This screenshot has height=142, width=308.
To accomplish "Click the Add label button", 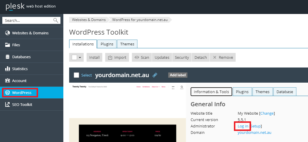I will coord(178,75).
